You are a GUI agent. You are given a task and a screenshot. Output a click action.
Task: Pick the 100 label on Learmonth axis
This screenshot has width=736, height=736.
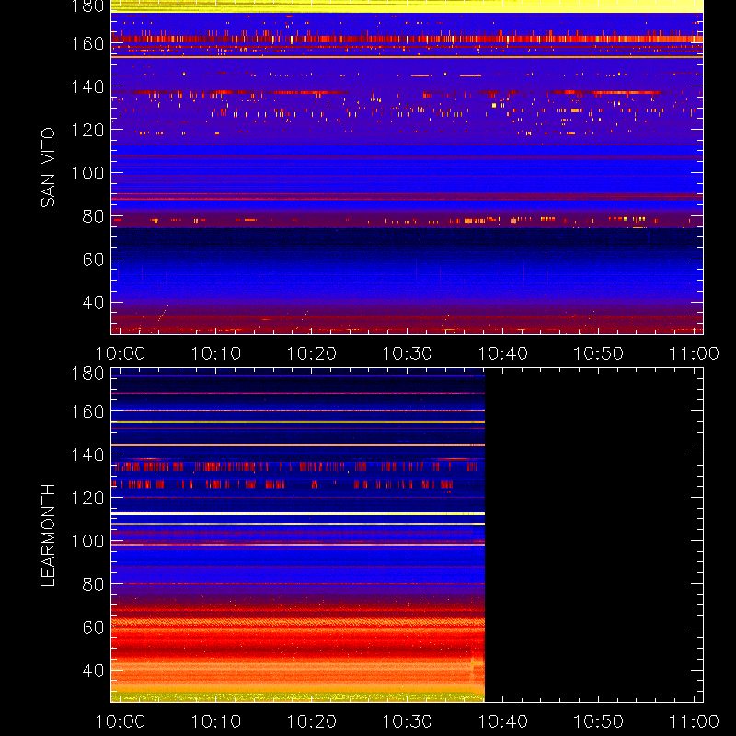coord(87,541)
